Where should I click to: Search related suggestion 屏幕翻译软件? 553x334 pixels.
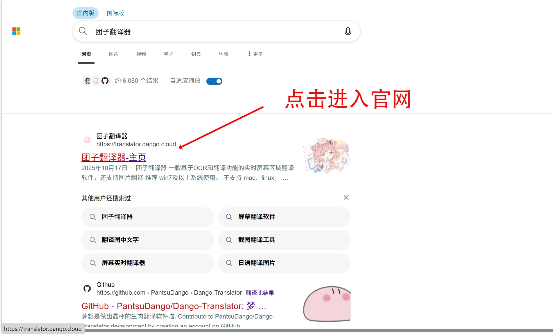pyautogui.click(x=284, y=217)
